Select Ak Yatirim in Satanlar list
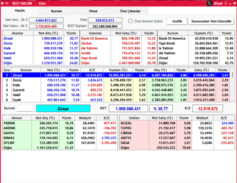237x183 pixels. [x=89, y=48]
